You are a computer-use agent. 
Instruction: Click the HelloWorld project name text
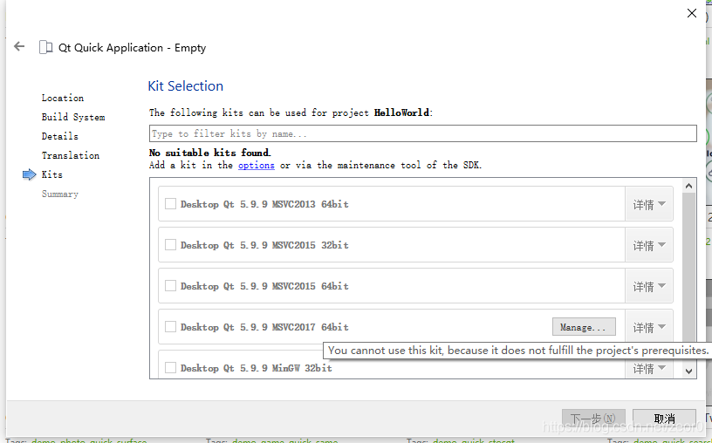401,112
